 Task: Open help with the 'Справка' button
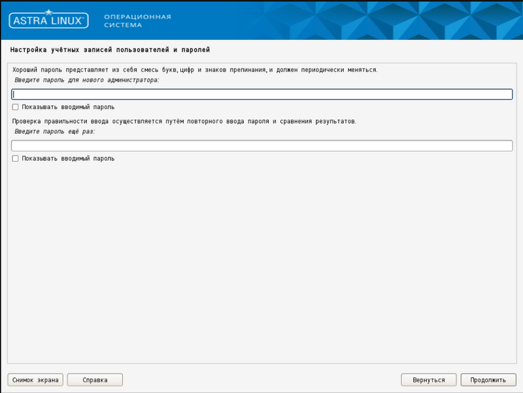[x=95, y=379]
